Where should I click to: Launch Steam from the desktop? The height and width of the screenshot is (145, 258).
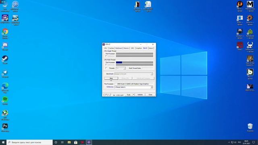(5, 60)
